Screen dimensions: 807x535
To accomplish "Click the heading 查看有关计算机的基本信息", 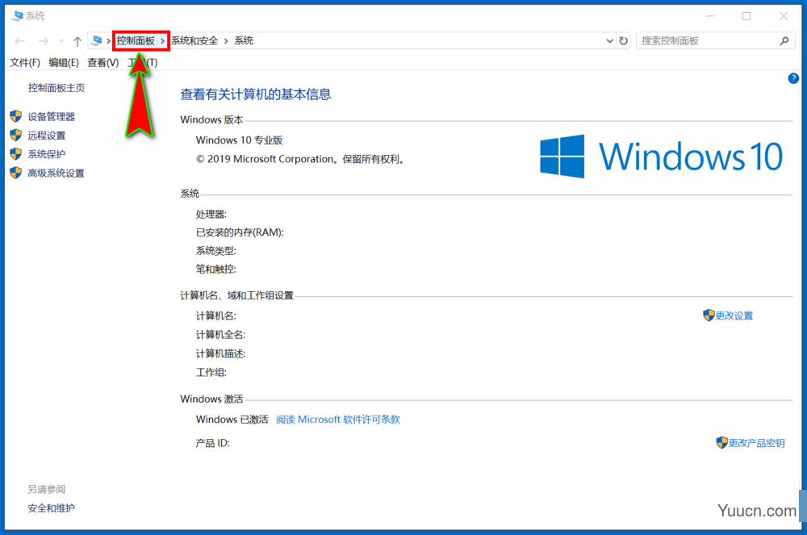I will point(256,94).
